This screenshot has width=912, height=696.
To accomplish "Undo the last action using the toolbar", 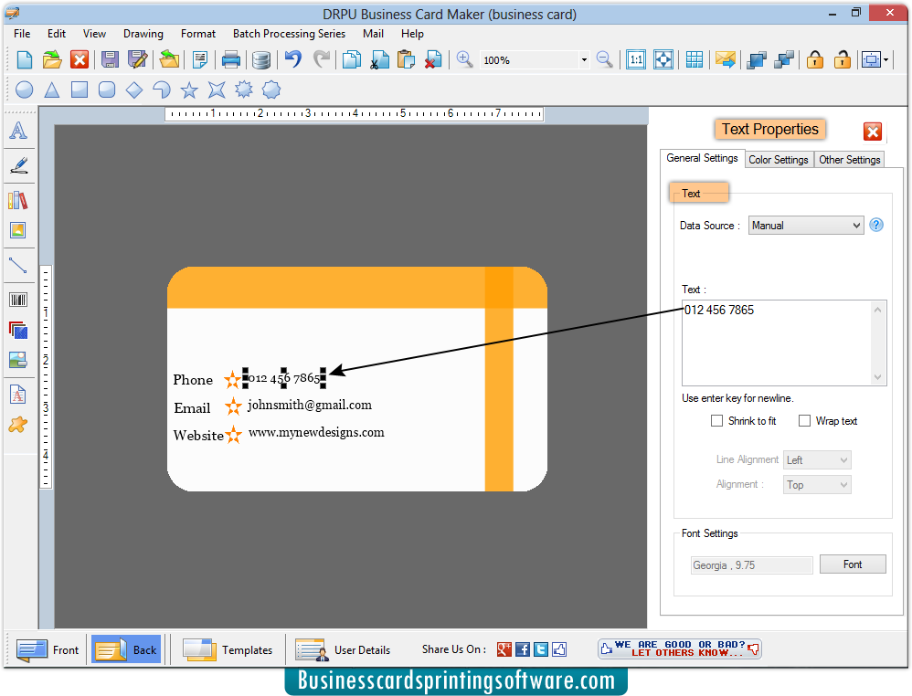I will 292,58.
